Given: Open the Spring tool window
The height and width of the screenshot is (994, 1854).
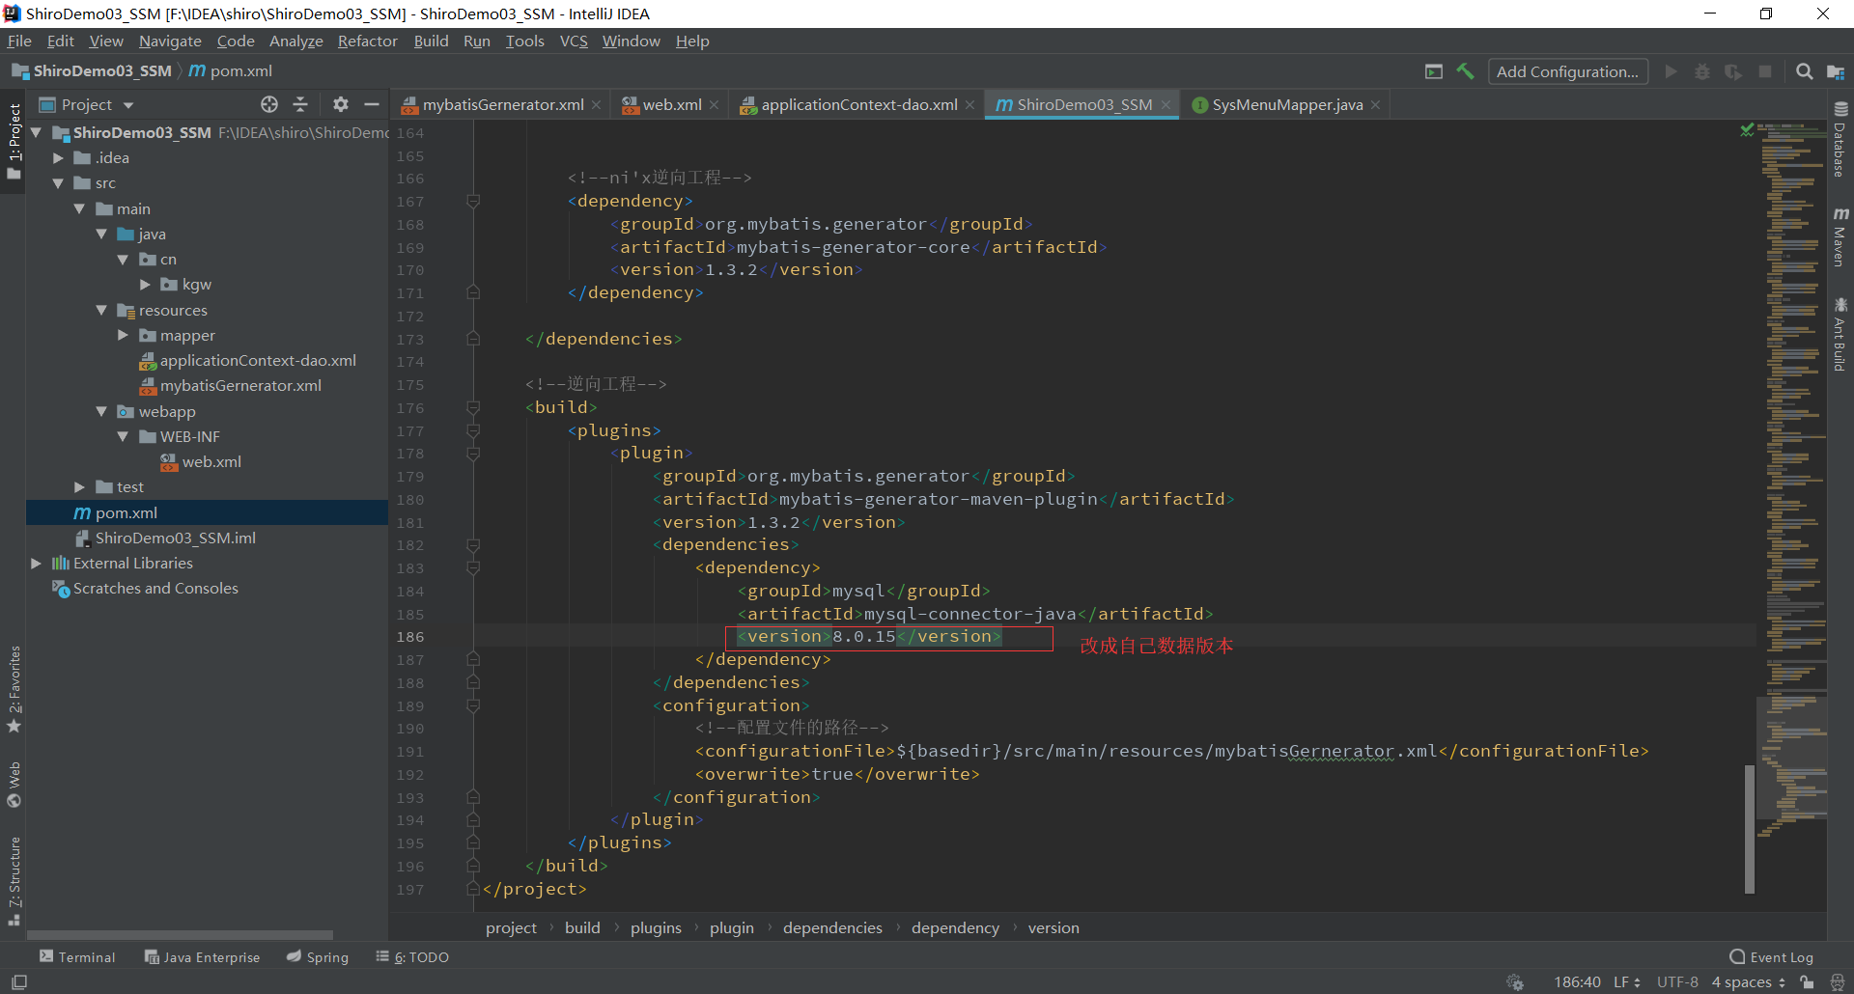Looking at the screenshot, I should tap(318, 957).
